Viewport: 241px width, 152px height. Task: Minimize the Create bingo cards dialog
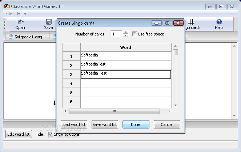[156, 23]
